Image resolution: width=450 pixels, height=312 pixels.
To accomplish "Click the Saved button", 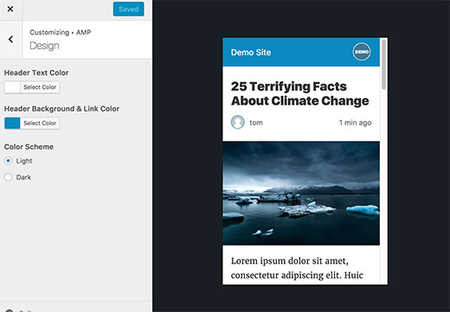I will pos(128,10).
